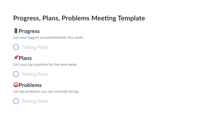Click the word 'Template' in the title
Screen dimensions: 205x117
(131, 18)
